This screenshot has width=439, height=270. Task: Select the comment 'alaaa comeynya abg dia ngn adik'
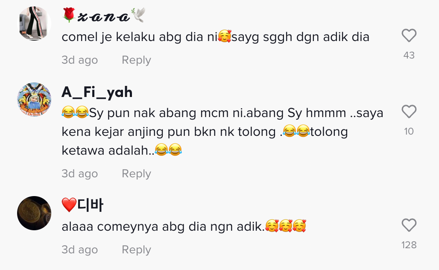(x=184, y=226)
